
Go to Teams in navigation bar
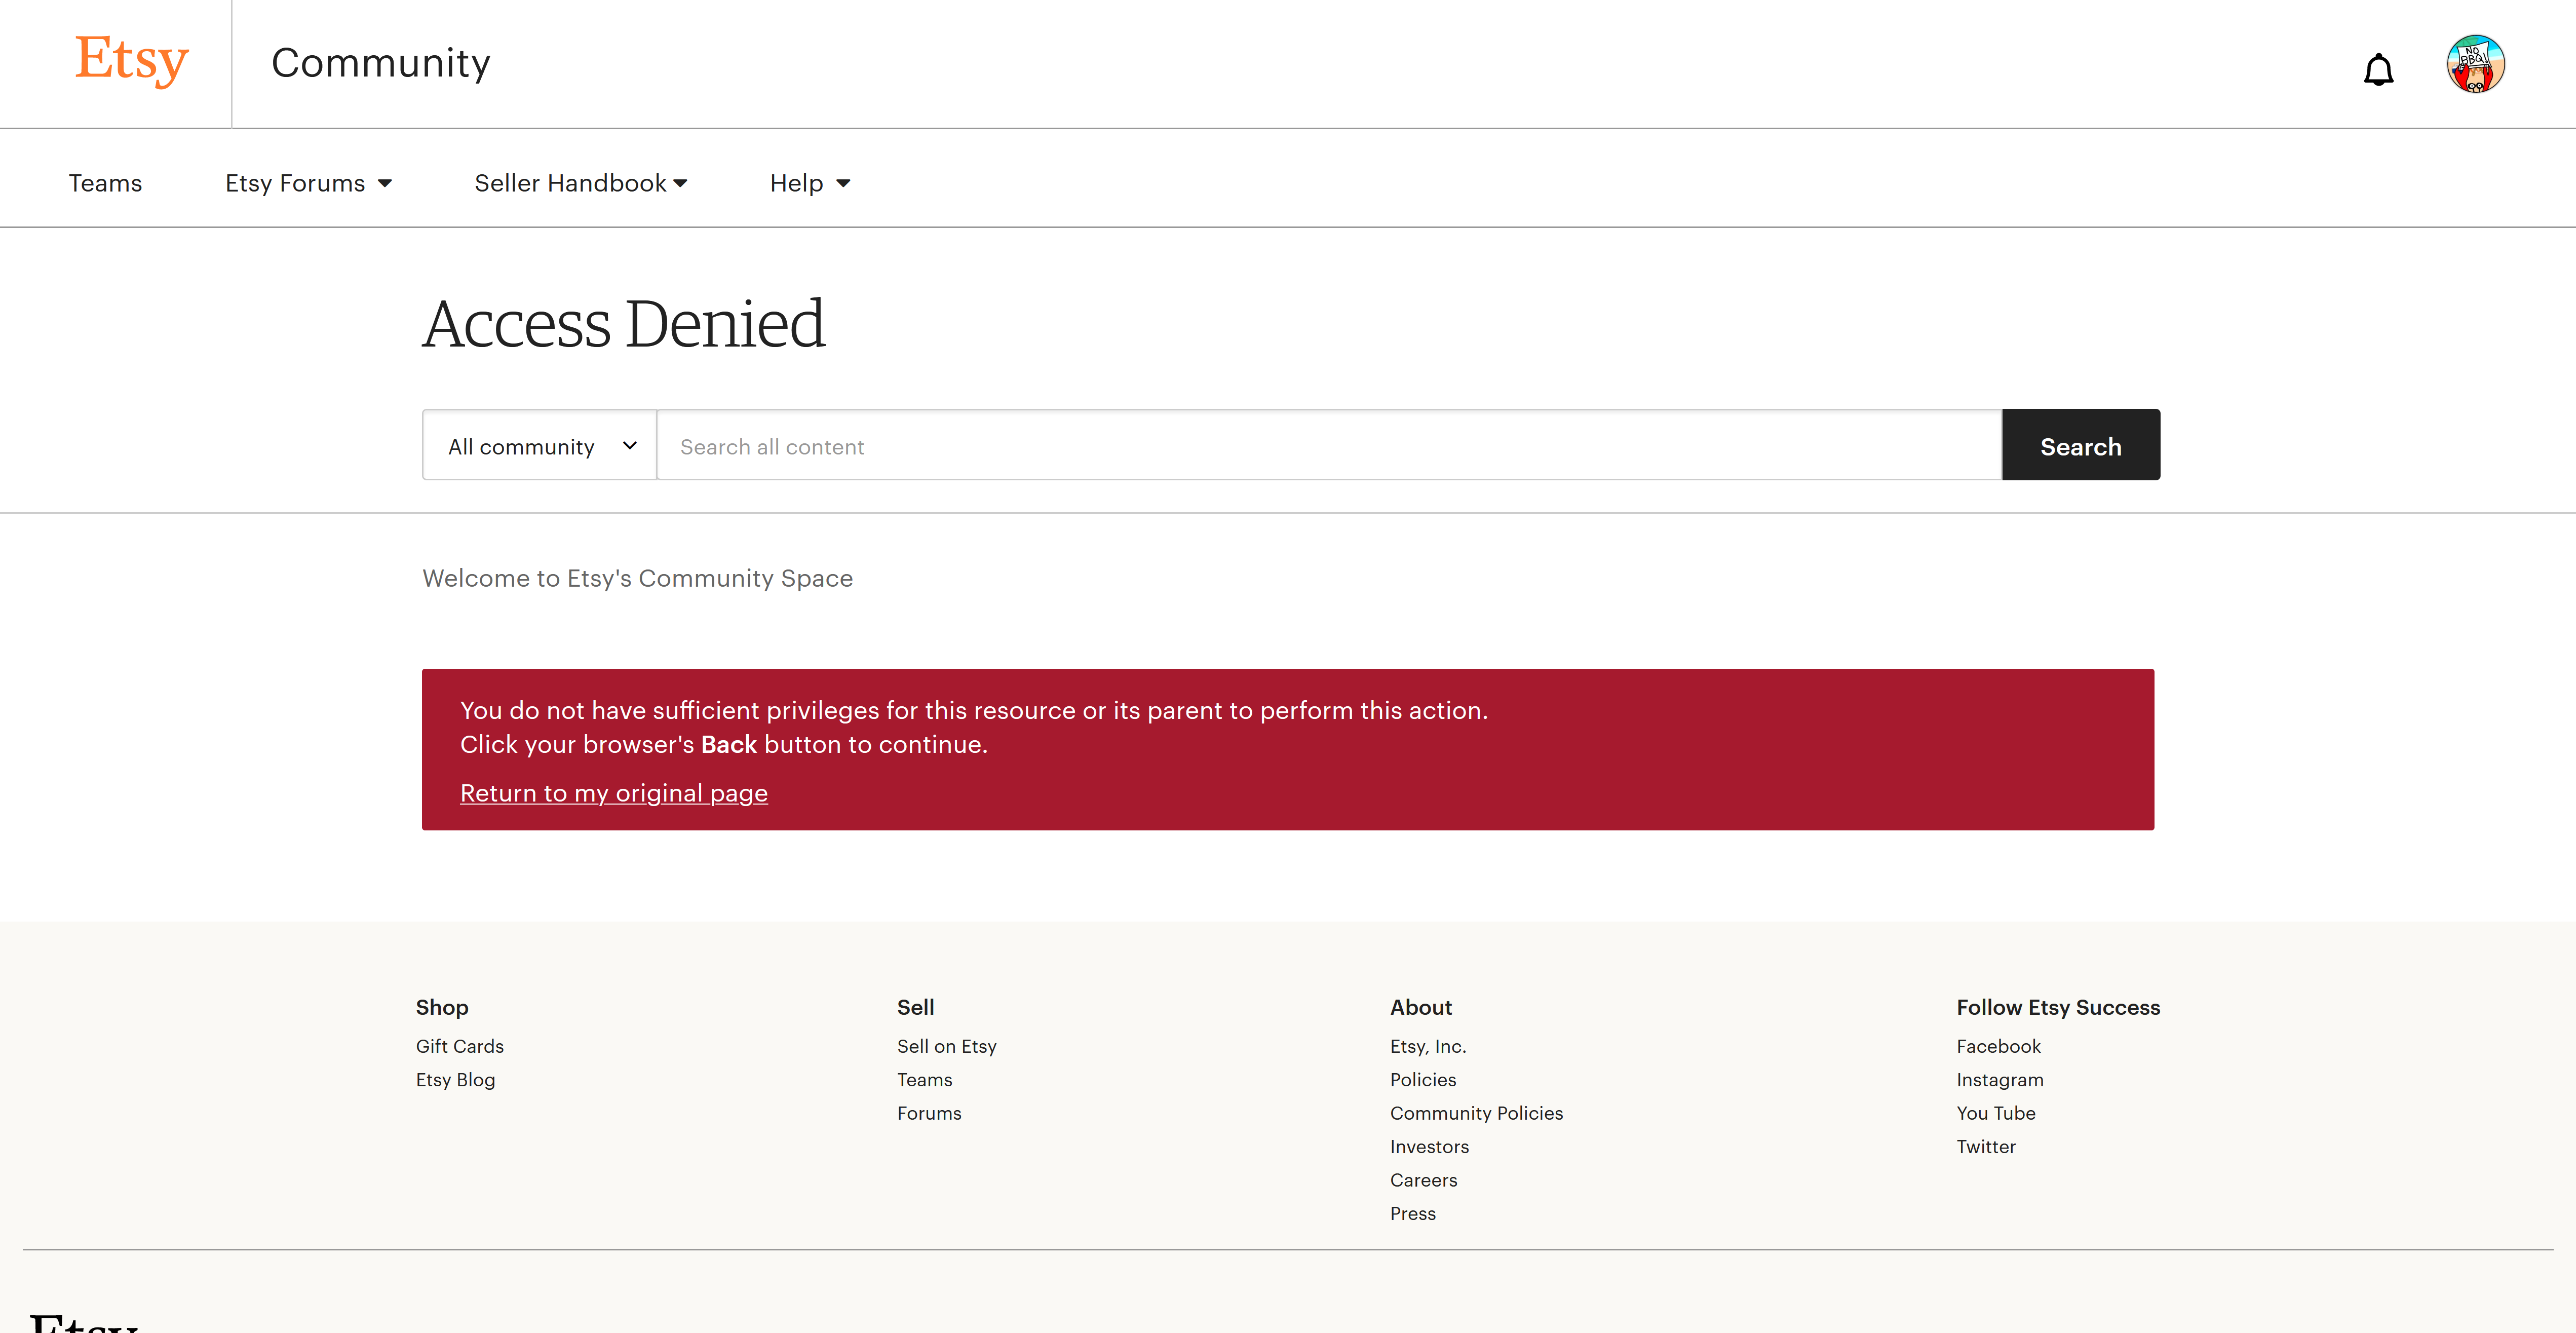[105, 183]
